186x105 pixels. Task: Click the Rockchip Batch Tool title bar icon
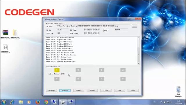coord(45,19)
